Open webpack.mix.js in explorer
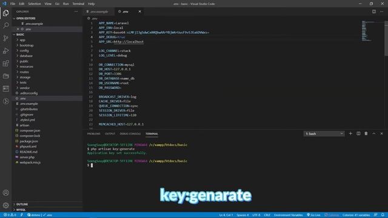The image size is (388, 218). [30, 162]
